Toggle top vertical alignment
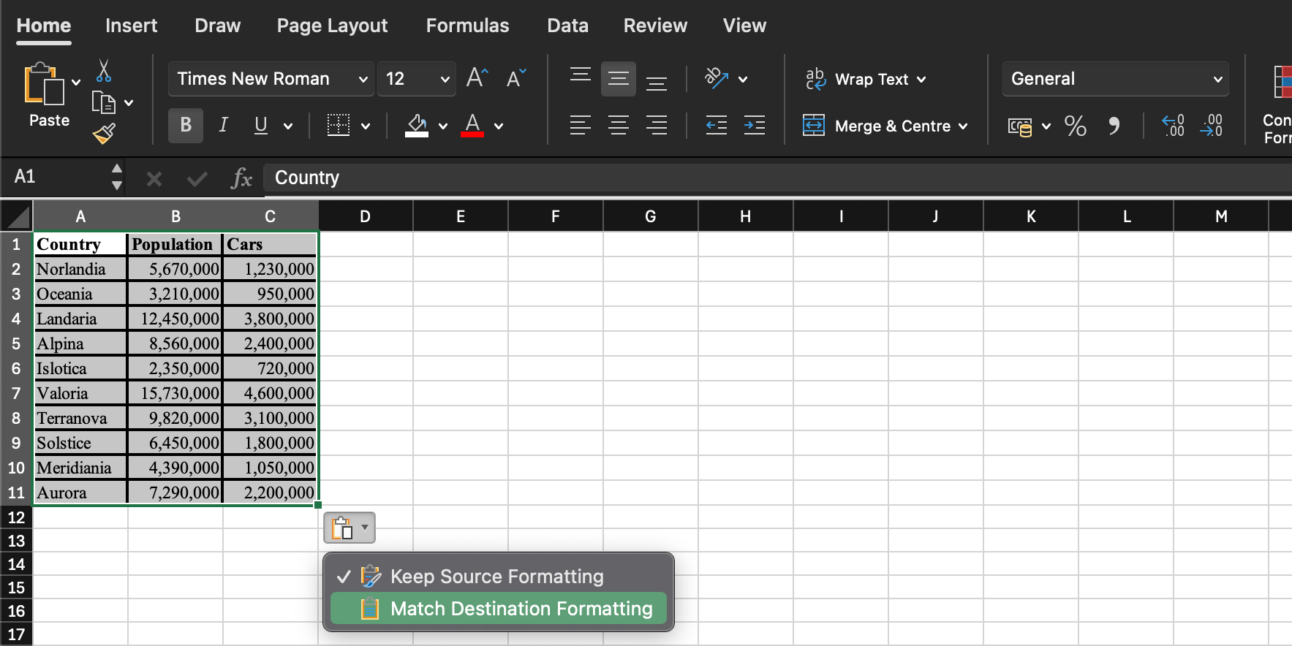Image resolution: width=1292 pixels, height=646 pixels. (581, 75)
